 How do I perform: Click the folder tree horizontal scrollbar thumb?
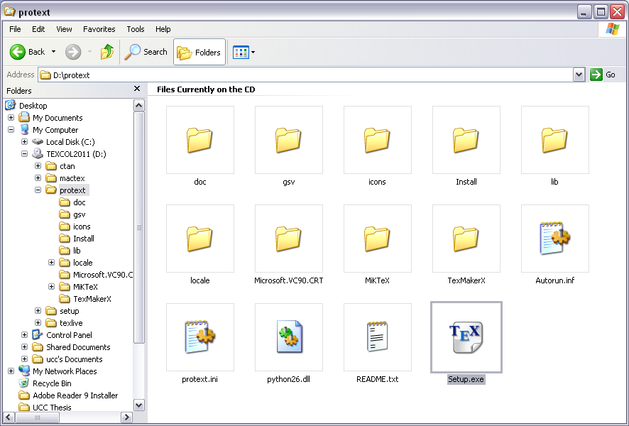click(37, 417)
